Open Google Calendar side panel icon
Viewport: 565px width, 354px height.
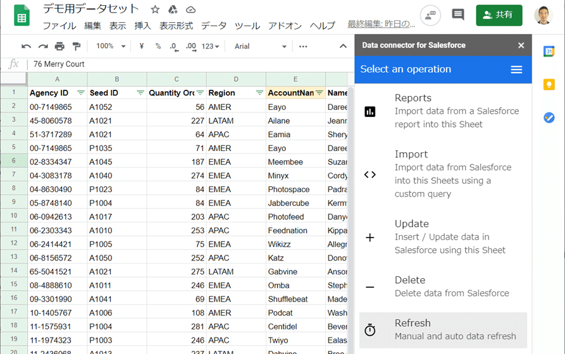tap(549, 51)
